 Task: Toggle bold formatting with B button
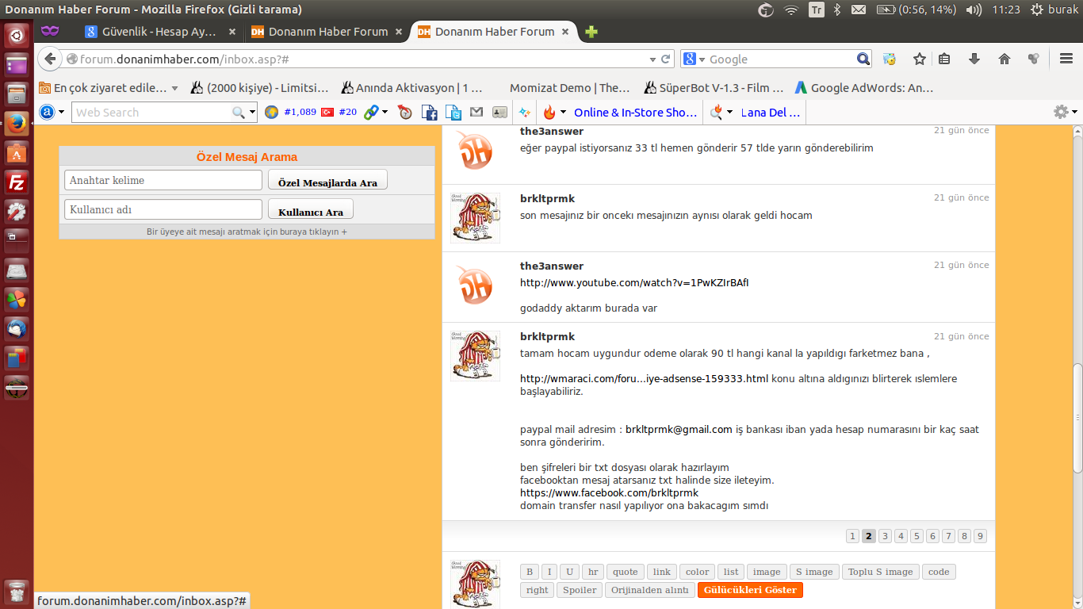pyautogui.click(x=530, y=572)
